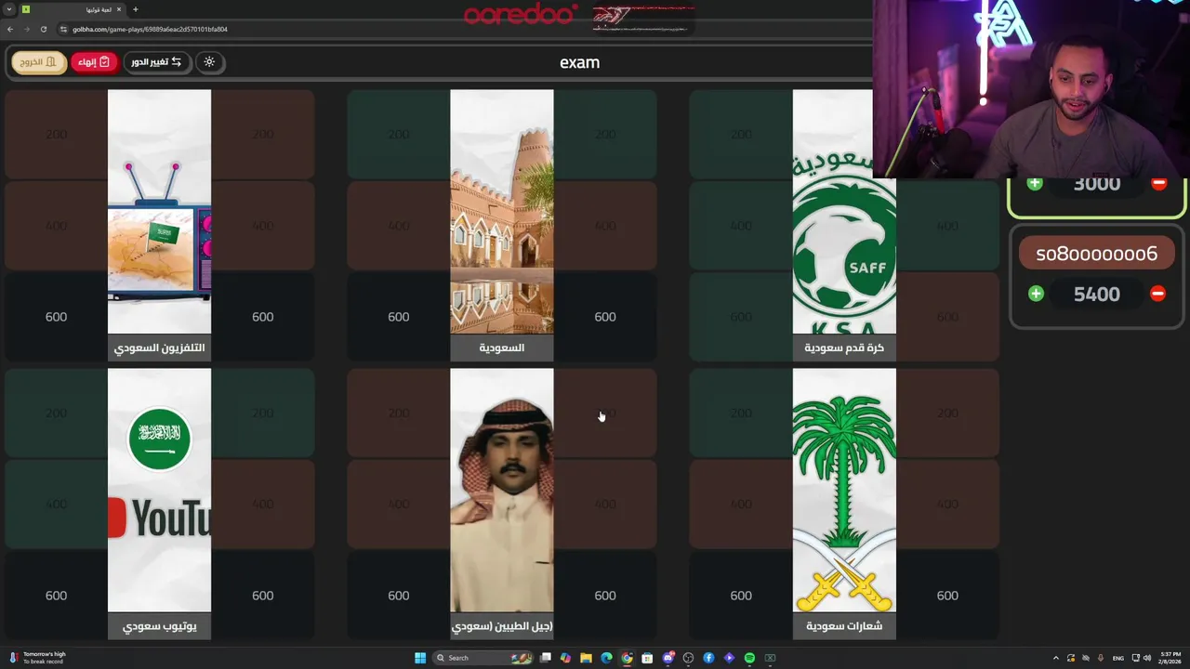Go back with browser back arrow
This screenshot has width=1190, height=669.
point(10,29)
